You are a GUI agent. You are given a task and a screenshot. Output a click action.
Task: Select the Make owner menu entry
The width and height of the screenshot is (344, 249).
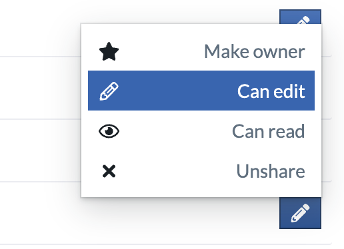[201, 51]
